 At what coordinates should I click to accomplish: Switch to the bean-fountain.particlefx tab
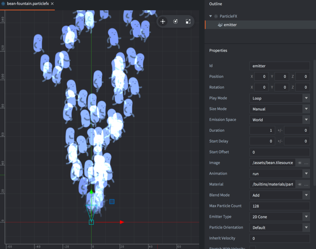click(x=28, y=3)
